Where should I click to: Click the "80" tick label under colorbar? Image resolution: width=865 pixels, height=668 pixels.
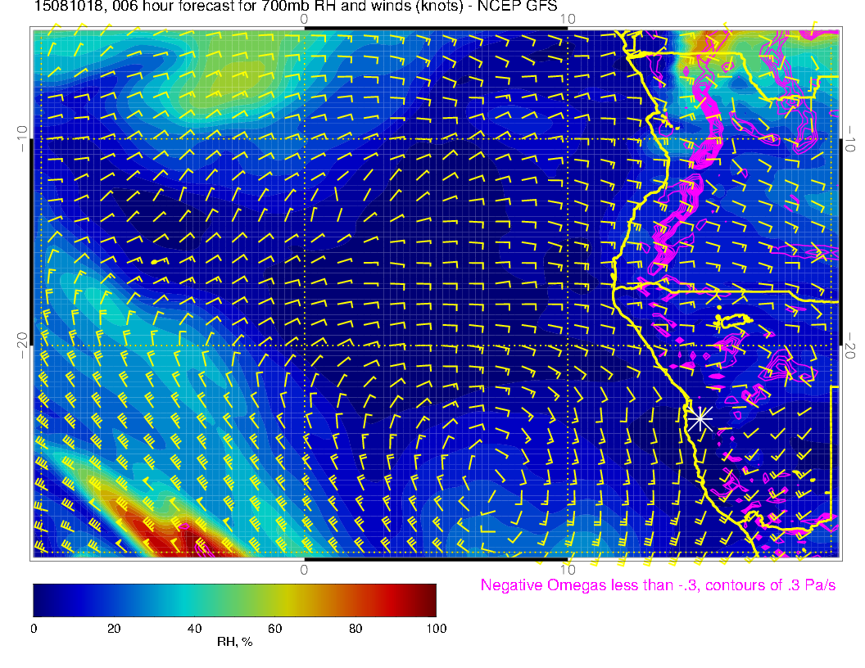click(355, 628)
